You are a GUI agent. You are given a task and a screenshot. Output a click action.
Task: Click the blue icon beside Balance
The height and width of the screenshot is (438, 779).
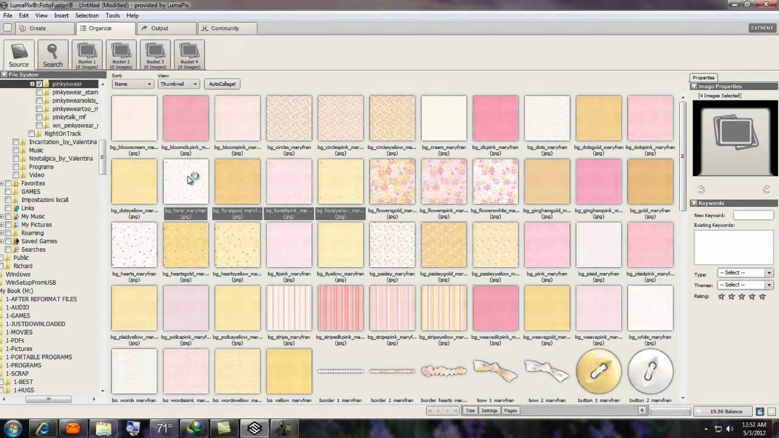760,412
